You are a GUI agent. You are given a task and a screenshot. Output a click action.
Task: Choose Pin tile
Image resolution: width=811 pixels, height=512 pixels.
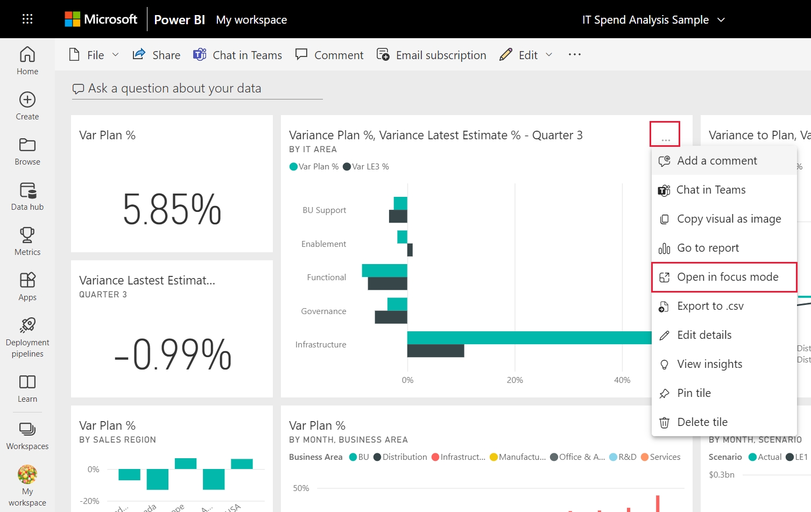pyautogui.click(x=724, y=393)
